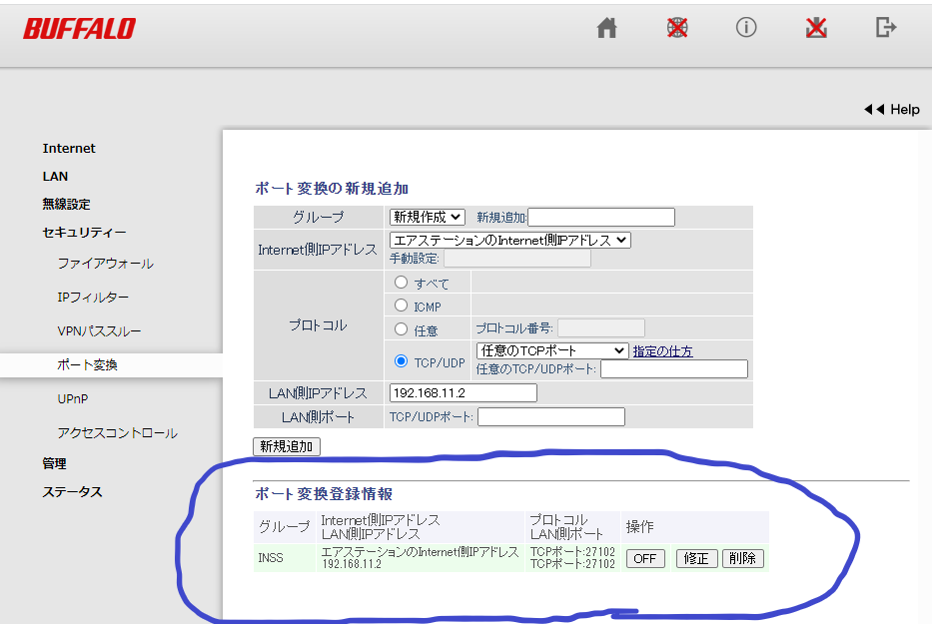Open the グループ 新規作成 dropdown
The height and width of the screenshot is (624, 932).
(427, 217)
